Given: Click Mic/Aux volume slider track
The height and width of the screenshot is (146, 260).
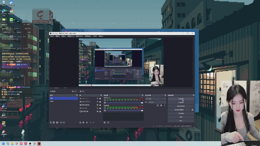Looking at the screenshot, I should (124, 103).
